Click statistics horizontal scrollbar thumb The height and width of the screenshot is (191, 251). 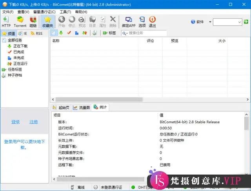coord(100,179)
